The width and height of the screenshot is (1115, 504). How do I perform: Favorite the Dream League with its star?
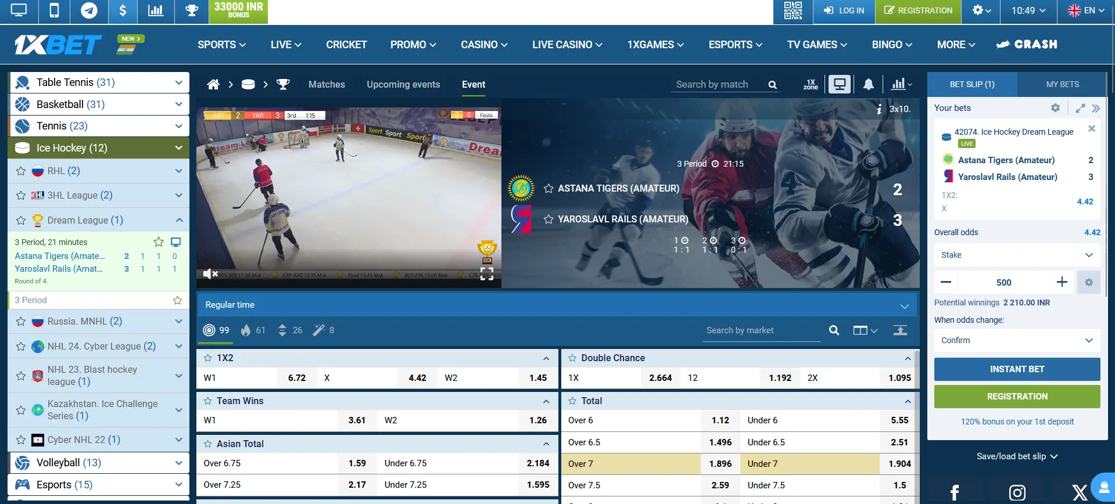coord(21,221)
